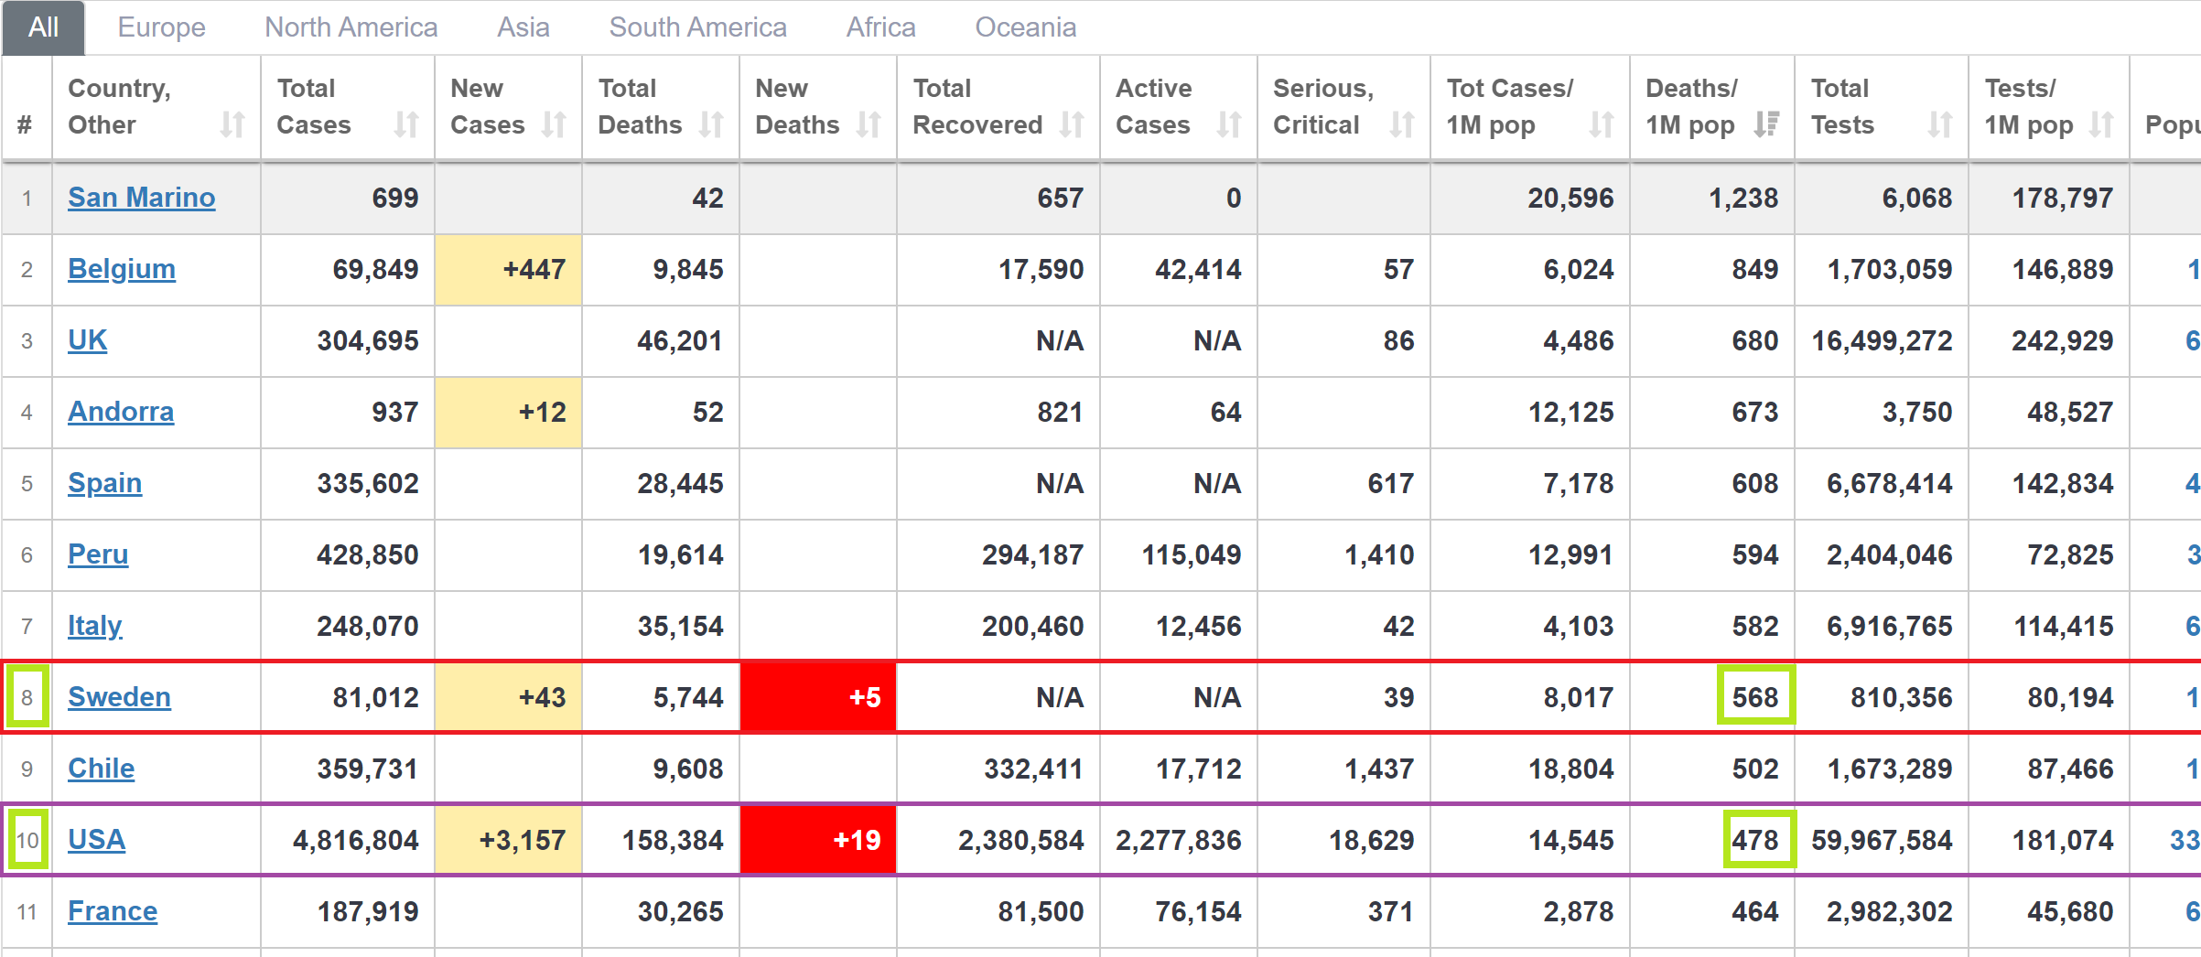The width and height of the screenshot is (2201, 957).
Task: Sort by New Deaths arrows icon
Action: 869,124
